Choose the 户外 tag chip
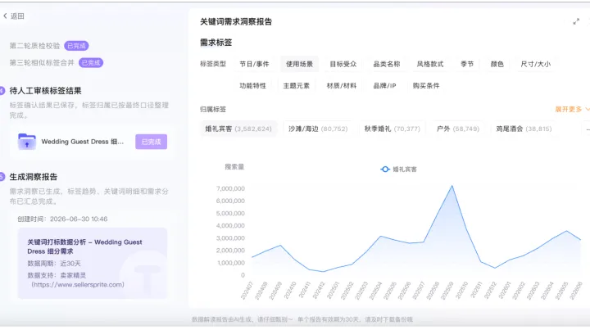Screen dimensions: 590x330 [x=458, y=129]
